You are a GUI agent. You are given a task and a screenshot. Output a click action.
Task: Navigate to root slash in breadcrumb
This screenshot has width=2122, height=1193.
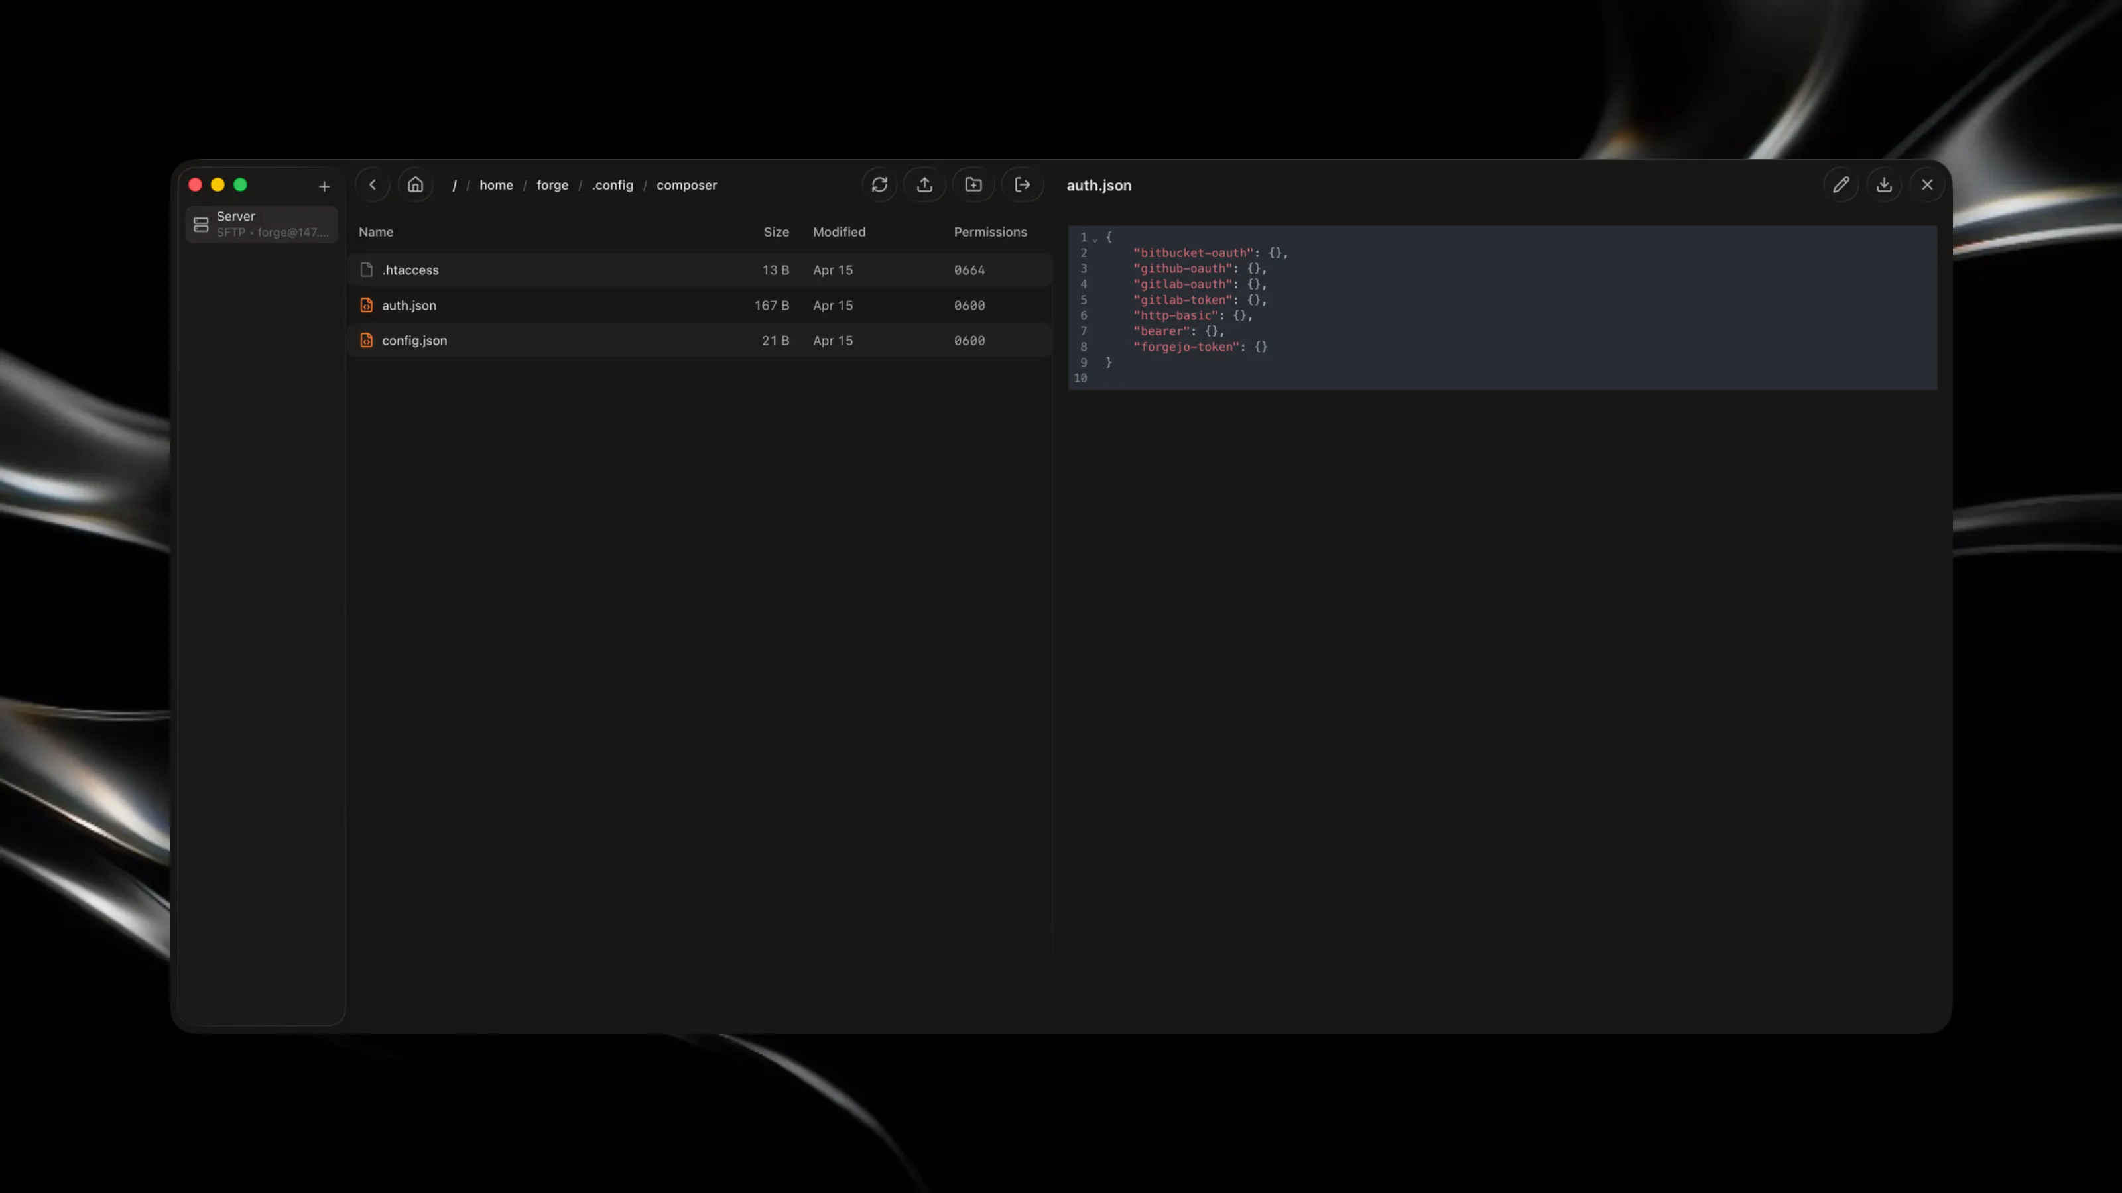point(454,186)
